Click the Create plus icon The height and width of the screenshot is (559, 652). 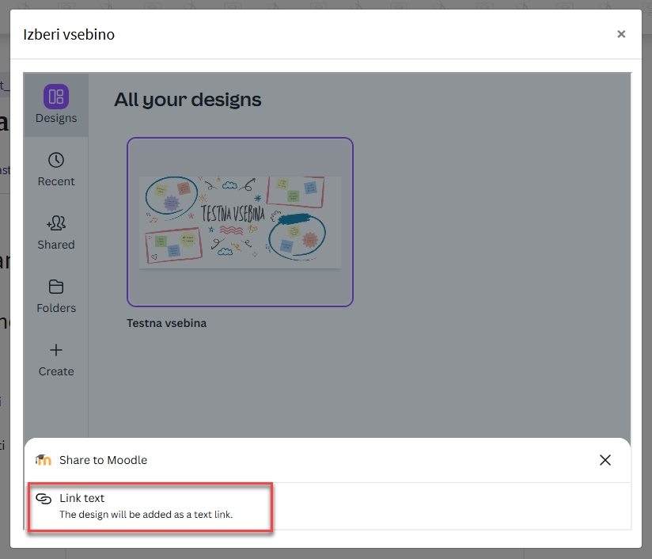pyautogui.click(x=56, y=350)
